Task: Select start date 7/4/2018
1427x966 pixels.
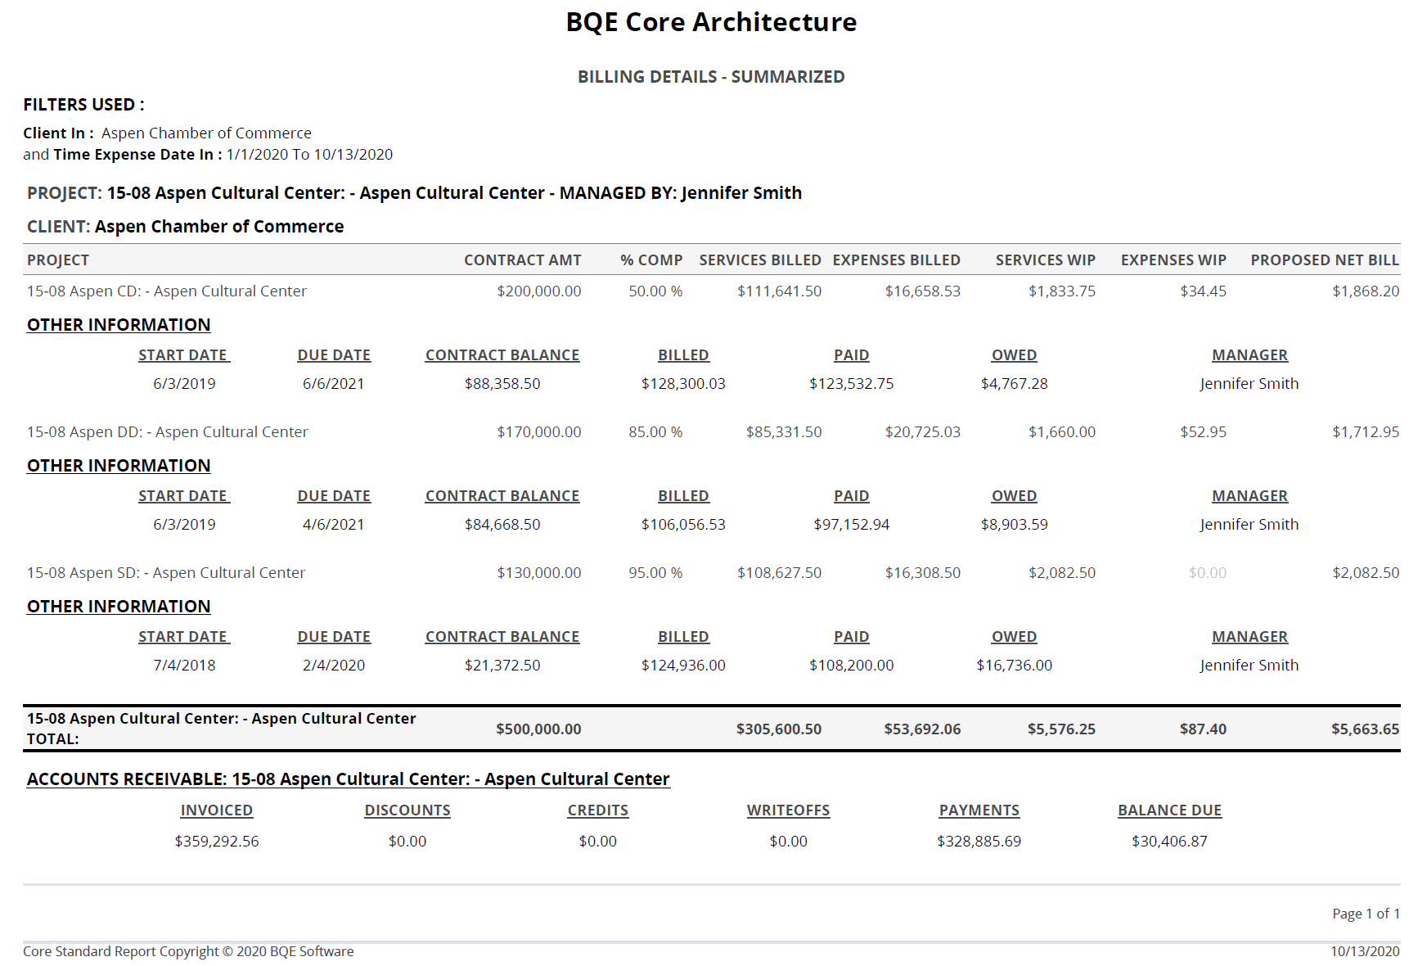Action: pos(184,666)
